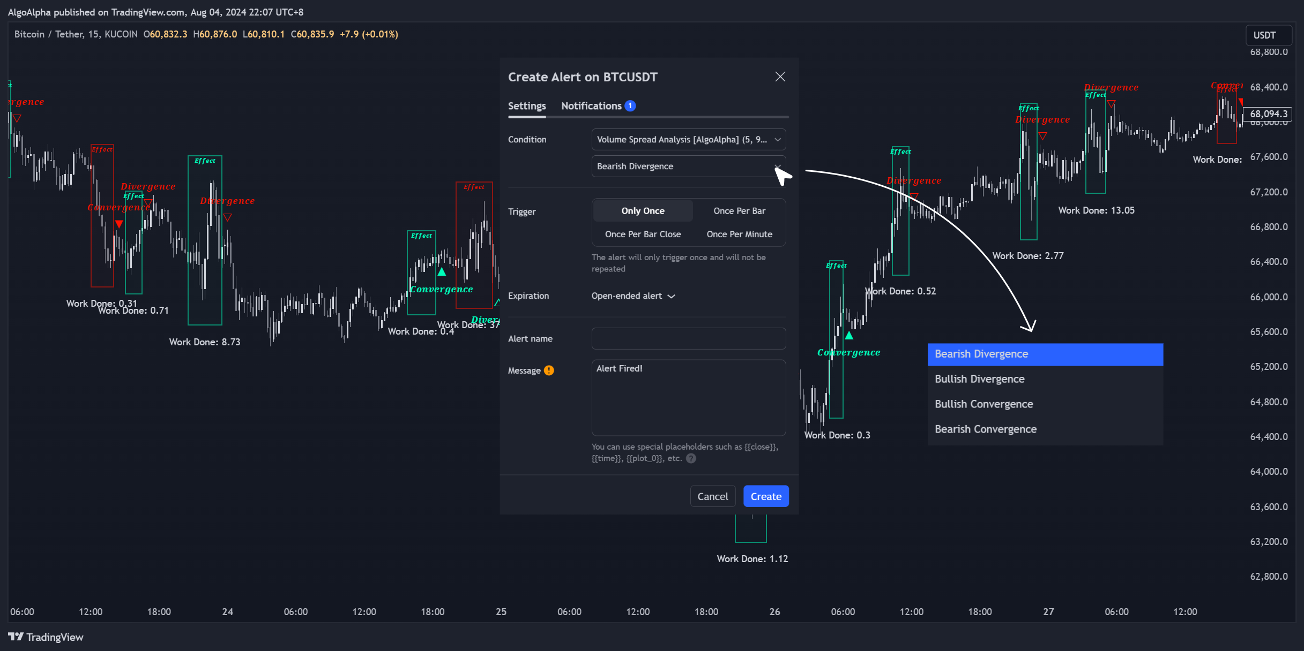Viewport: 1304px width, 651px height.
Task: Click the 68,800.0 price axis value
Action: click(1269, 52)
